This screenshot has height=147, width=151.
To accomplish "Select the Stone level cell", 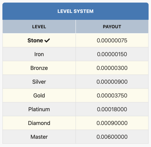I will coord(39,40).
